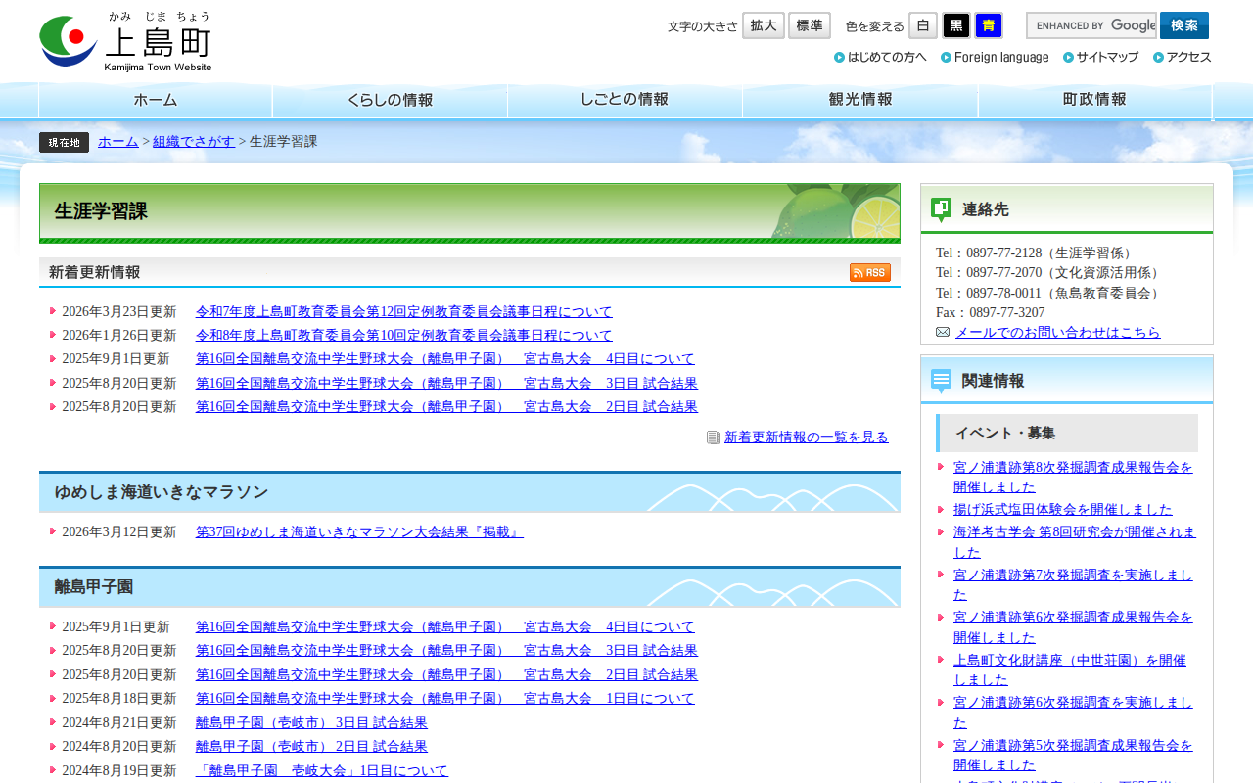Select the blue (青) color scheme
Screen dimensions: 1253x783
pyautogui.click(x=989, y=25)
